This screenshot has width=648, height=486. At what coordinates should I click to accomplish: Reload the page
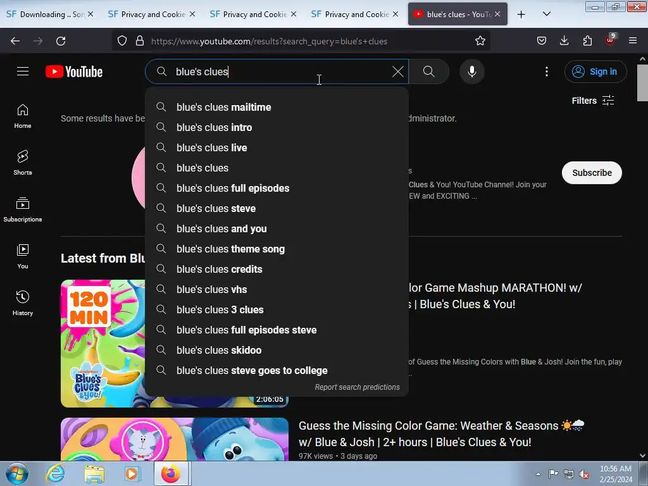(61, 41)
